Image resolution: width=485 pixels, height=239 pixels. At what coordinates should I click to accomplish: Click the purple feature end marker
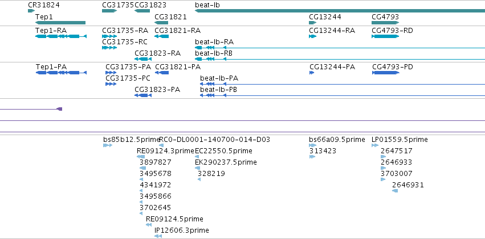coord(59,109)
